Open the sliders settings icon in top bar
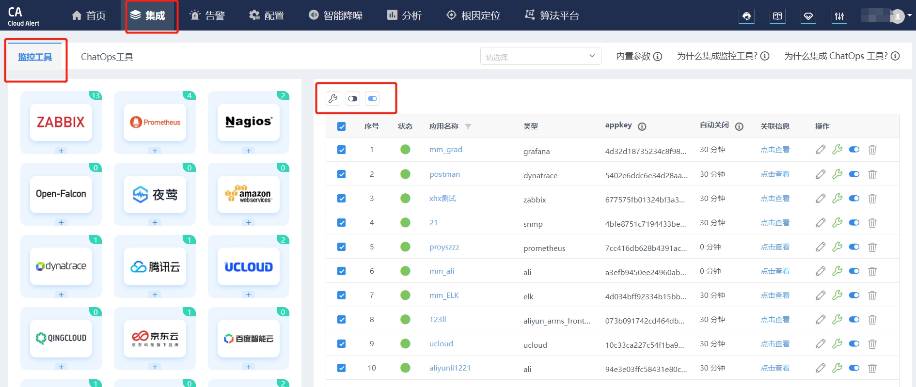The height and width of the screenshot is (387, 916). pos(839,16)
